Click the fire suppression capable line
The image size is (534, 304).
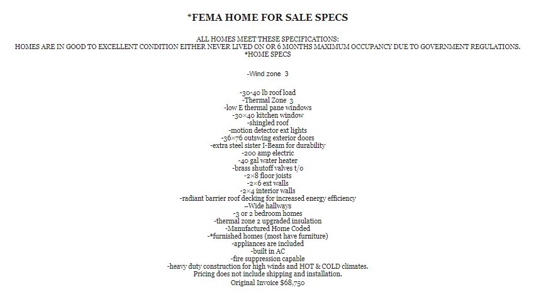click(x=268, y=259)
